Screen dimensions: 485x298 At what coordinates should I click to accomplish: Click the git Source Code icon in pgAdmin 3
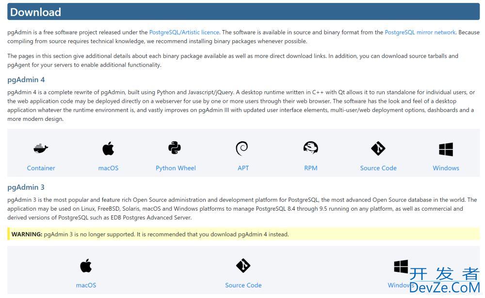pyautogui.click(x=243, y=265)
